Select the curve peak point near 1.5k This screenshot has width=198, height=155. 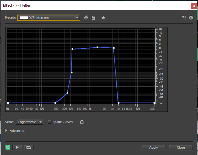[97, 47]
